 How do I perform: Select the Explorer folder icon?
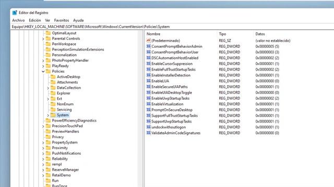click(53, 93)
